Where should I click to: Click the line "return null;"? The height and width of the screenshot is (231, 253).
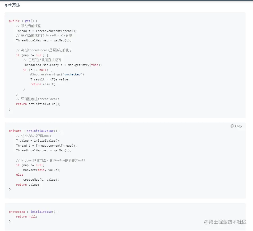coord(27,217)
